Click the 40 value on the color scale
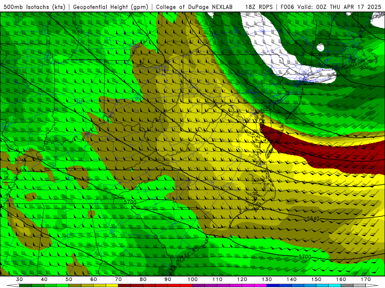This screenshot has width=385, height=288. (x=44, y=279)
